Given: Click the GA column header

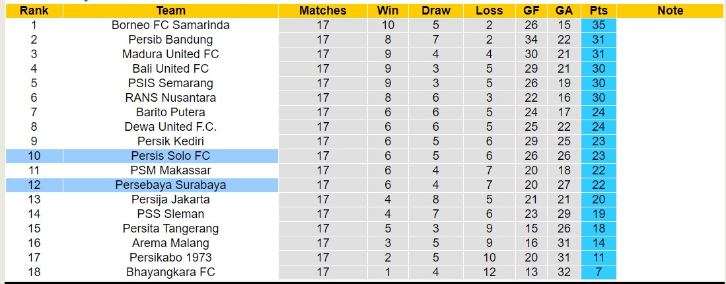Looking at the screenshot, I should tap(564, 11).
